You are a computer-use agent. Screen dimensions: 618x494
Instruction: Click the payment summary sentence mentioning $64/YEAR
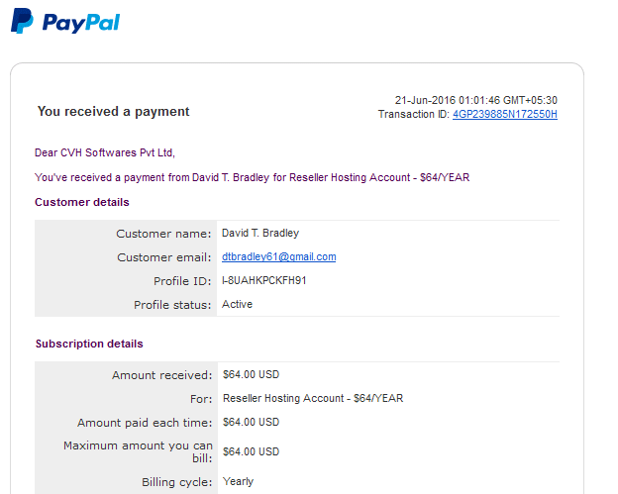pyautogui.click(x=253, y=177)
